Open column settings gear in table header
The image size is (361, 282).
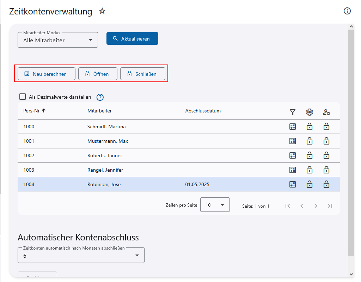pos(310,112)
